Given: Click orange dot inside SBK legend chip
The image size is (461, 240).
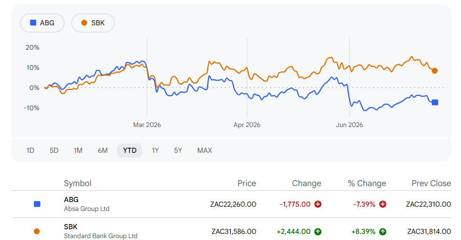Looking at the screenshot, I should [84, 22].
